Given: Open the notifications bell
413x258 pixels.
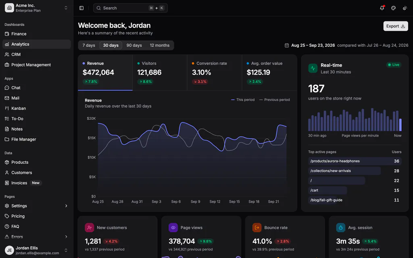Looking at the screenshot, I should 382,8.
